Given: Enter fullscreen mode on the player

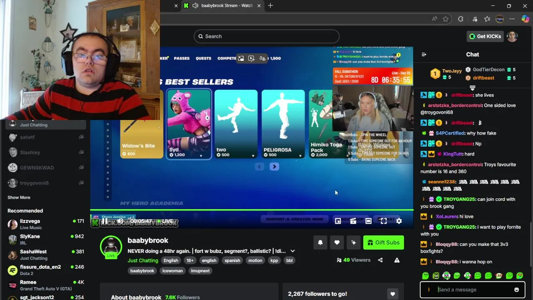Looking at the screenshot, I should tap(384, 221).
